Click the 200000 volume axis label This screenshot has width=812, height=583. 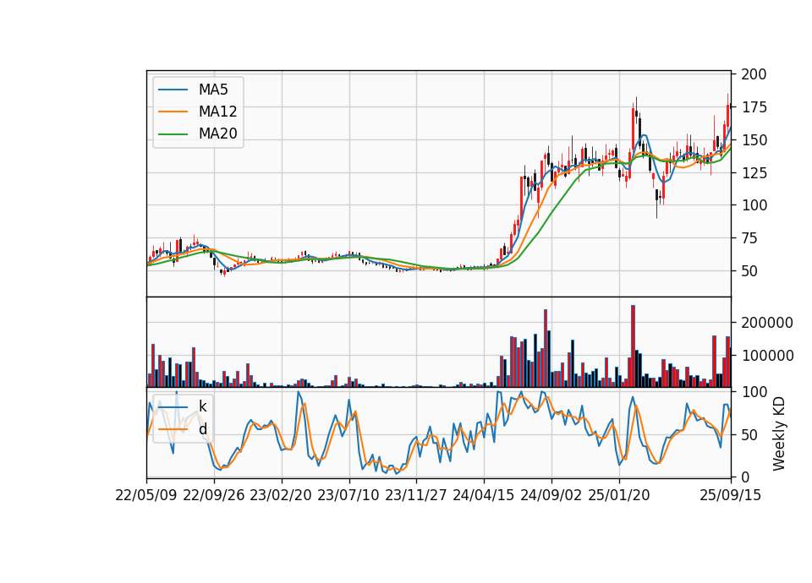point(767,323)
